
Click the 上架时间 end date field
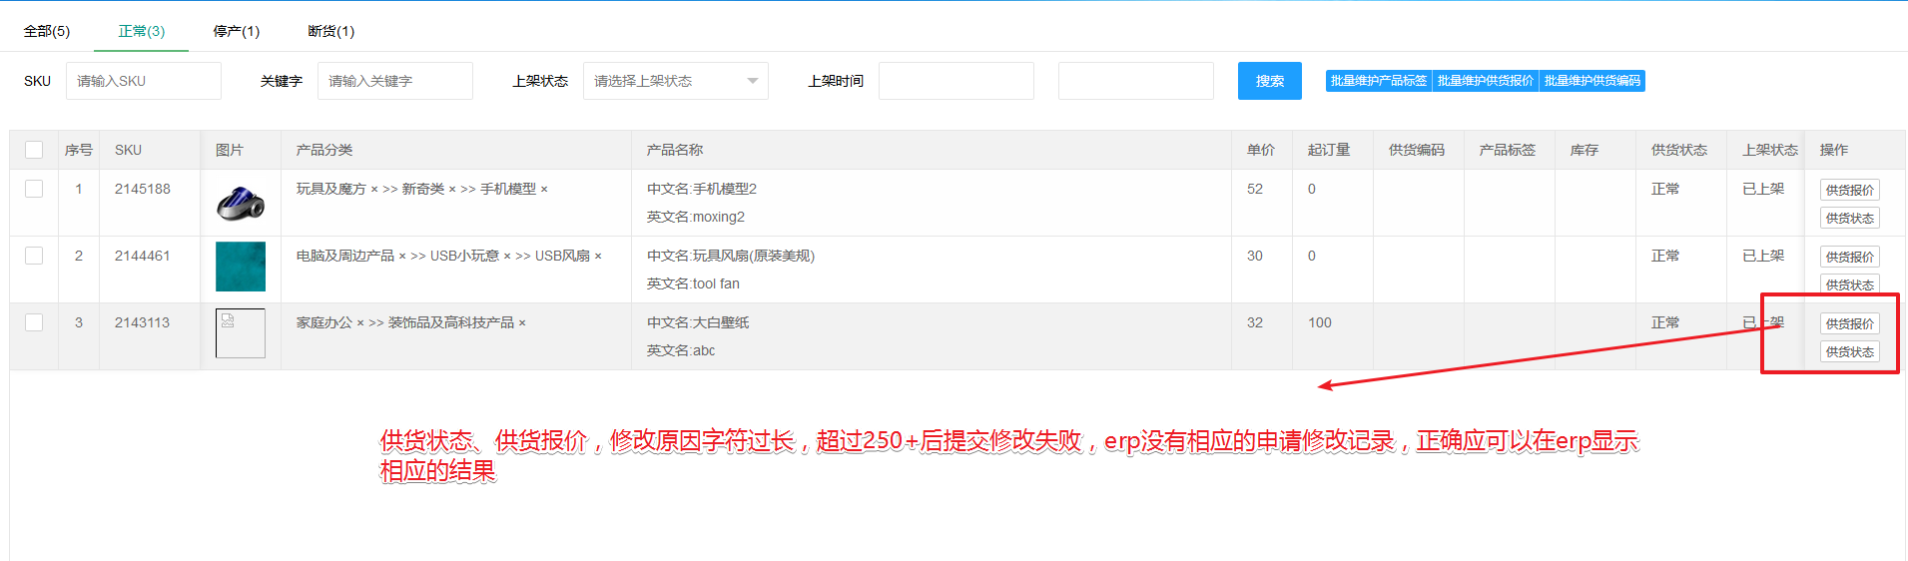pyautogui.click(x=1136, y=81)
